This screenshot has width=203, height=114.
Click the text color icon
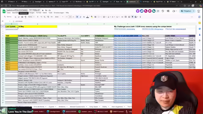point(88,17)
